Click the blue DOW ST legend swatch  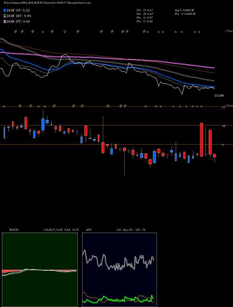pos(5,10)
